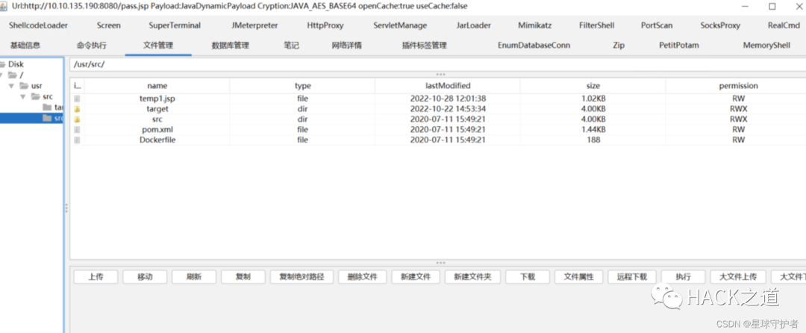Click the 1.44KB size cell

(x=593, y=129)
